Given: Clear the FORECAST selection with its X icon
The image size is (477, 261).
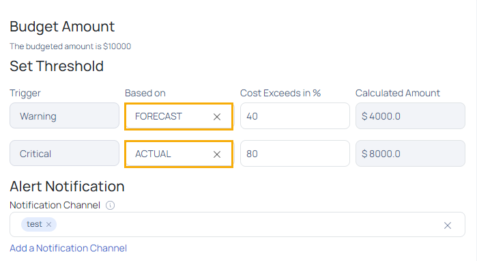Looking at the screenshot, I should click(217, 117).
